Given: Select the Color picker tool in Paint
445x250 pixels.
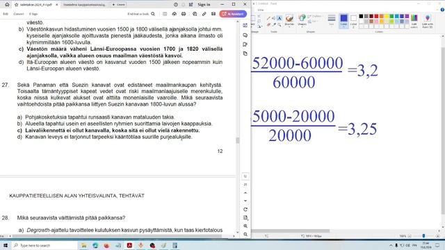Looking at the screenshot, I should coord(274,25).
